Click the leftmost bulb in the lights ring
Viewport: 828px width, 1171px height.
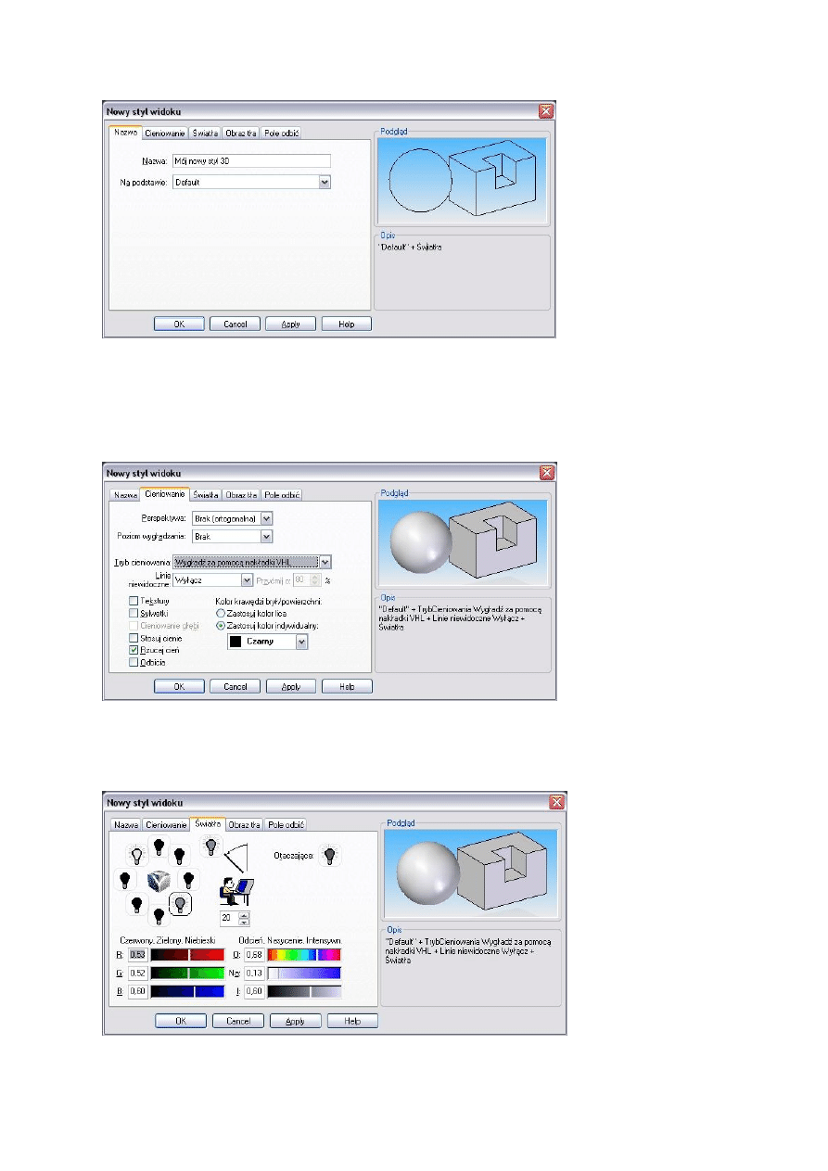[x=124, y=878]
